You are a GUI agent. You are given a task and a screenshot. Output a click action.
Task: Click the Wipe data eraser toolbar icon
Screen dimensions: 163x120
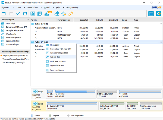(57, 14)
